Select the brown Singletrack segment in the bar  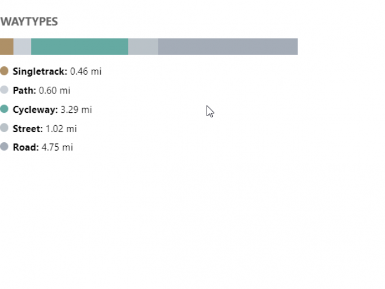[x=6, y=46]
